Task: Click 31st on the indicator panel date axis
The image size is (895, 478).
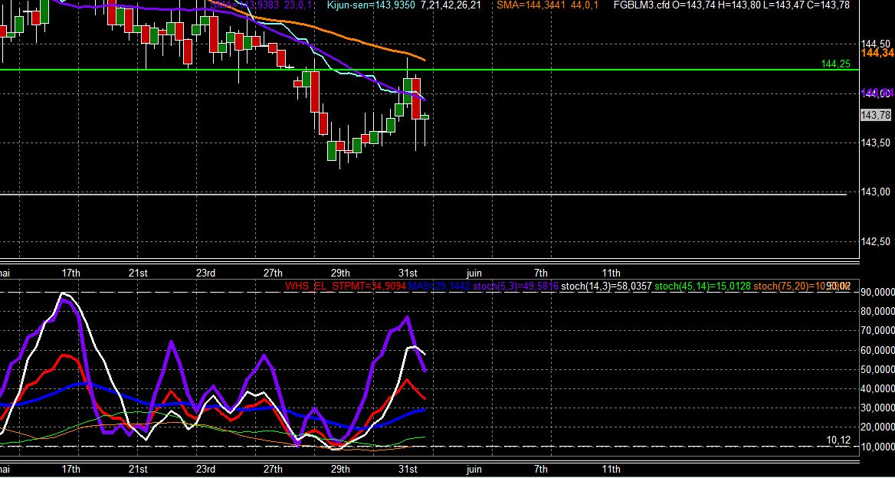Action: (408, 469)
